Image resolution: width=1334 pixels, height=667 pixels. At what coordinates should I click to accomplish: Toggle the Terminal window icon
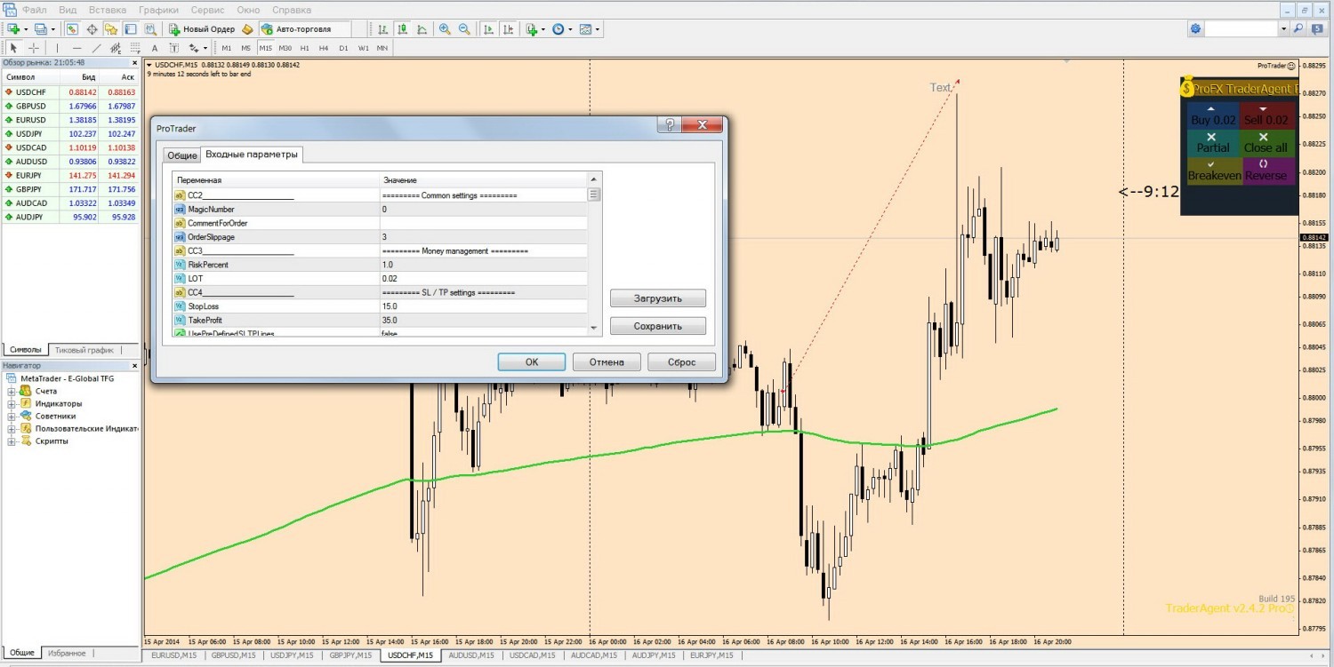pos(129,29)
